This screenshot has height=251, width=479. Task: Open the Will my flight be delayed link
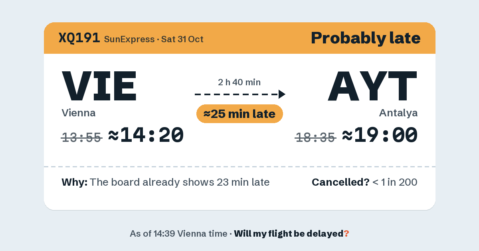[x=289, y=233]
